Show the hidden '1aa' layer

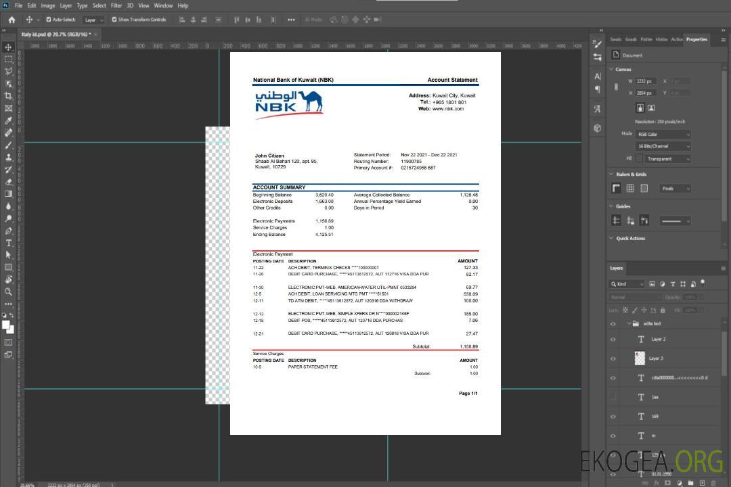tap(613, 398)
